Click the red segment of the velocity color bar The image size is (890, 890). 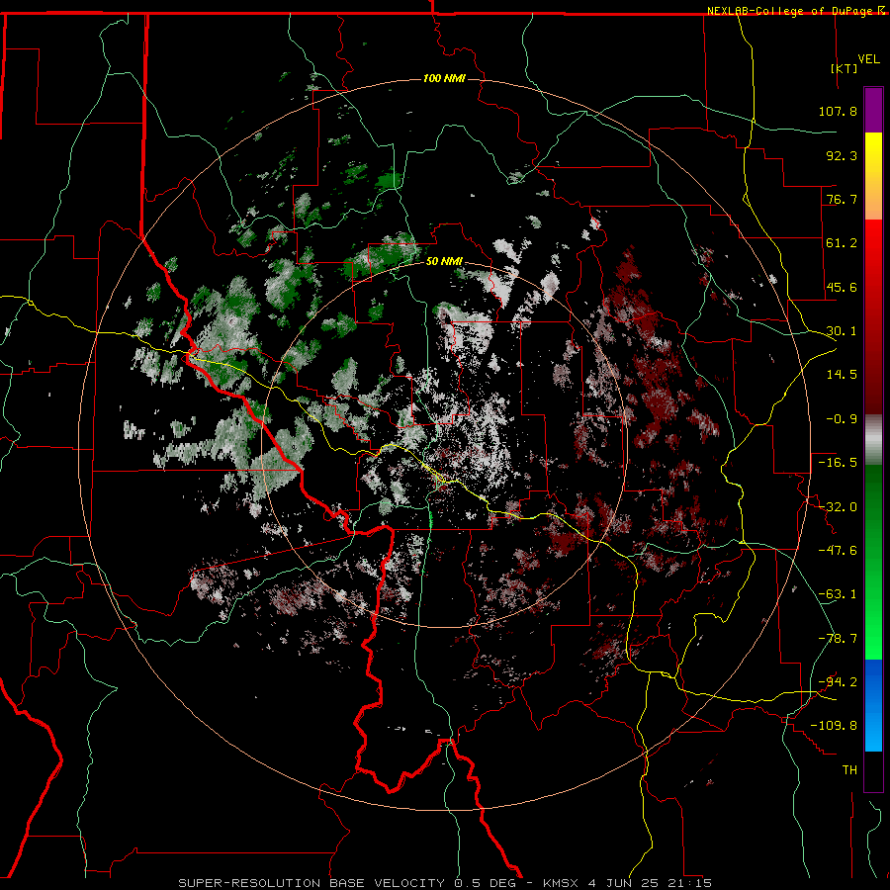coord(873,316)
